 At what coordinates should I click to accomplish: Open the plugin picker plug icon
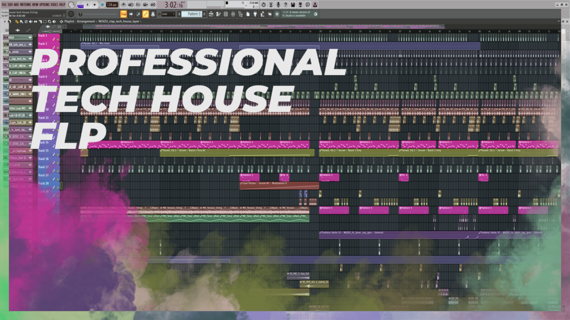click(x=255, y=14)
